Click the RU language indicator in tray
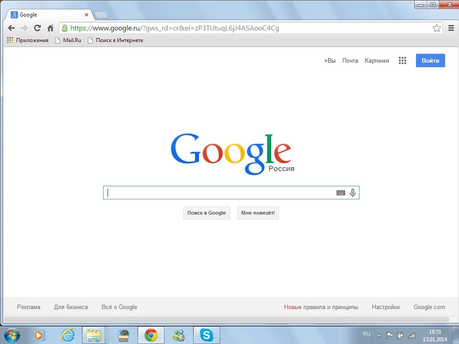 [x=367, y=334]
